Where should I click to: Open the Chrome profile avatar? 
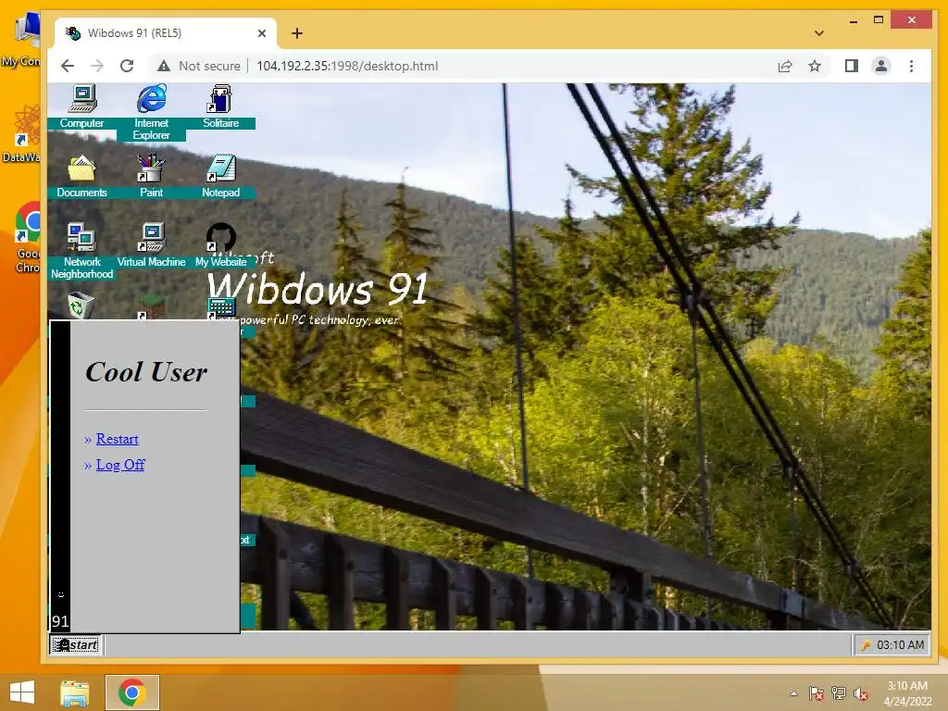coord(881,66)
